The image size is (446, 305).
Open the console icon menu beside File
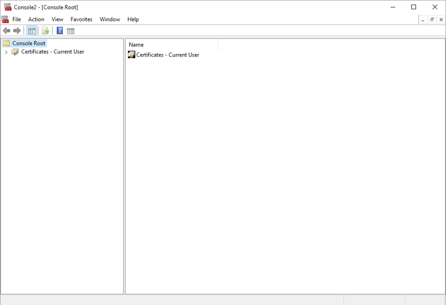pos(5,19)
